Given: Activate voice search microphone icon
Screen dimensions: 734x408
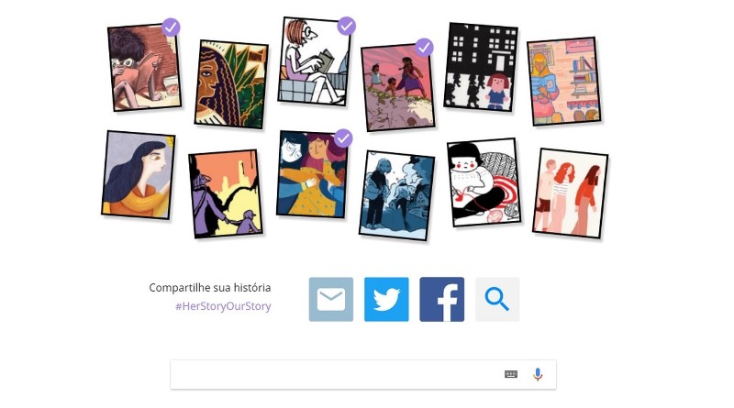Looking at the screenshot, I should pos(538,374).
